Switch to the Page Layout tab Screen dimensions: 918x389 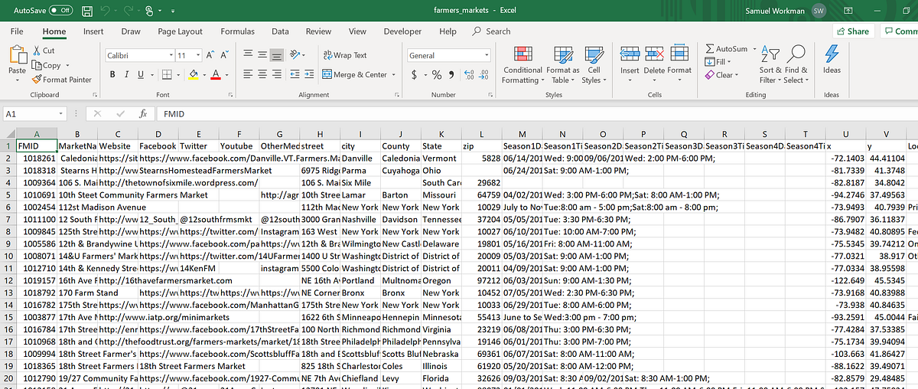point(180,31)
